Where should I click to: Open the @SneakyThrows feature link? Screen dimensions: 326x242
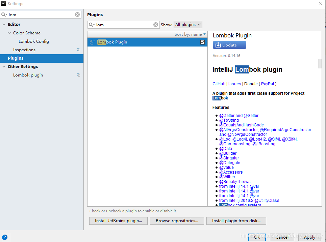pos(235,182)
